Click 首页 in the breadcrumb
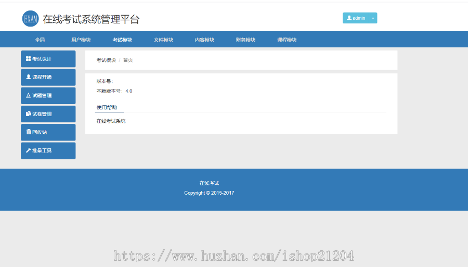Viewport: 468px width, 267px height. coord(128,60)
